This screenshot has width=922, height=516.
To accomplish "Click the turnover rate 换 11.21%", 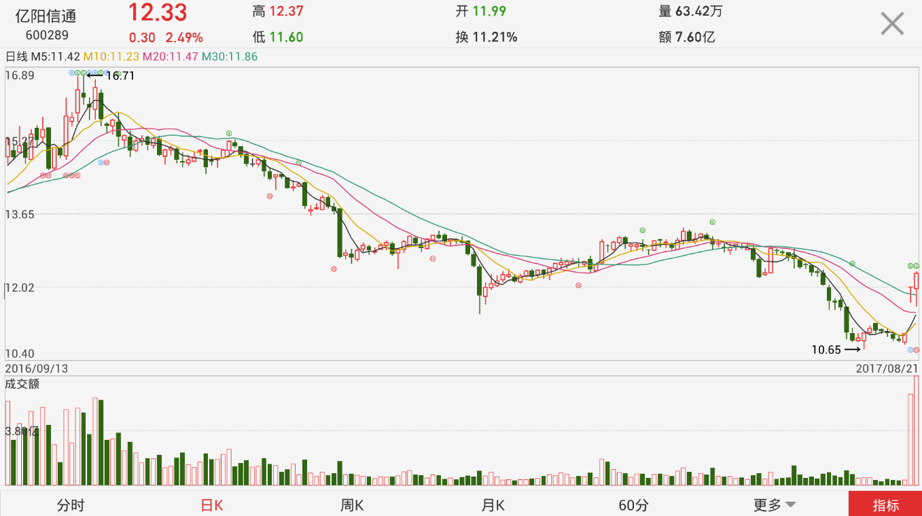I will (486, 37).
